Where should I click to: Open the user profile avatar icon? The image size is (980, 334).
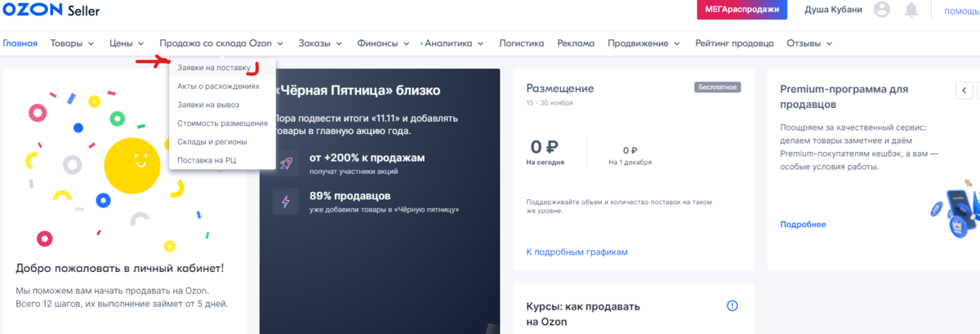tap(881, 10)
